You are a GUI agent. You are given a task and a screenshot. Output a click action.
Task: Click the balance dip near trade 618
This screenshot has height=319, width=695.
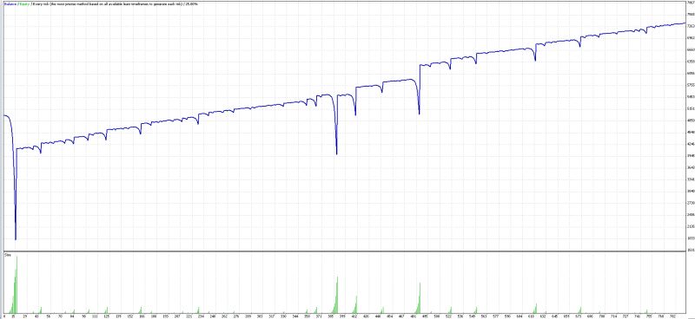click(535, 60)
